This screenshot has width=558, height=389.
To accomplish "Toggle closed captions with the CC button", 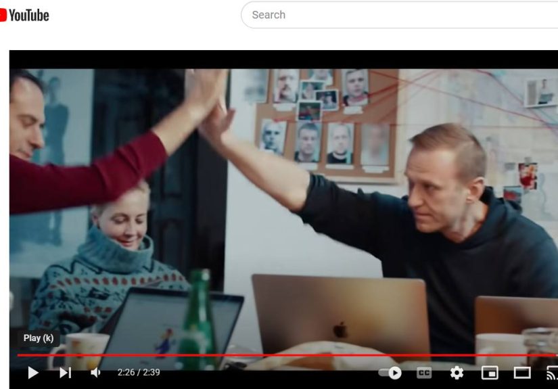I will 424,372.
